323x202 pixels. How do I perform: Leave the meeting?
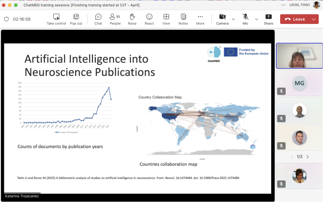pyautogui.click(x=295, y=19)
